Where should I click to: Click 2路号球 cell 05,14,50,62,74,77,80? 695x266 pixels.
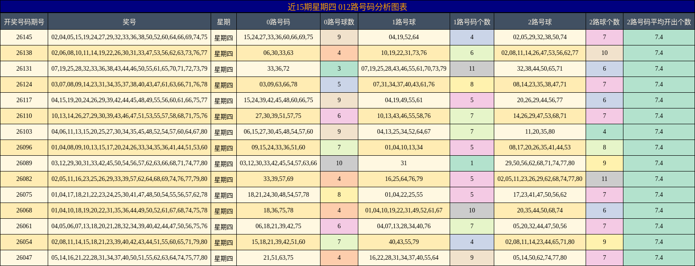coord(540,258)
